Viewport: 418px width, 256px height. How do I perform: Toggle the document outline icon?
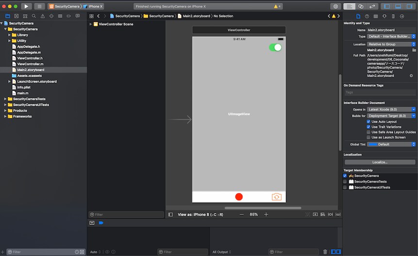(170, 214)
